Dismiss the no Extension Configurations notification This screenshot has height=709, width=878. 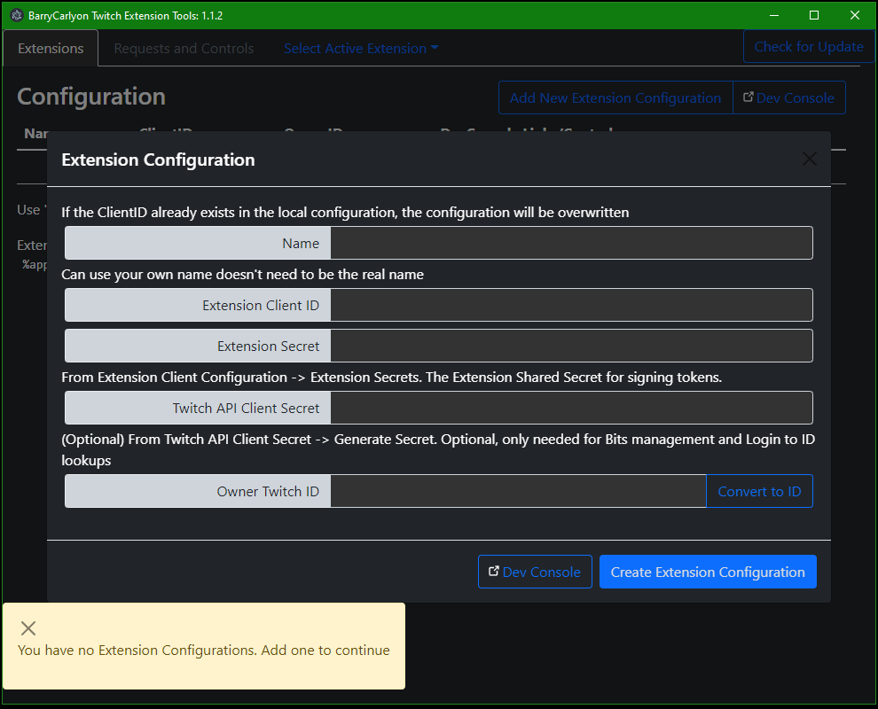tap(28, 627)
